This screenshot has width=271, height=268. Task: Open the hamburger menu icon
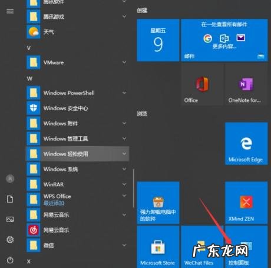(10, 11)
